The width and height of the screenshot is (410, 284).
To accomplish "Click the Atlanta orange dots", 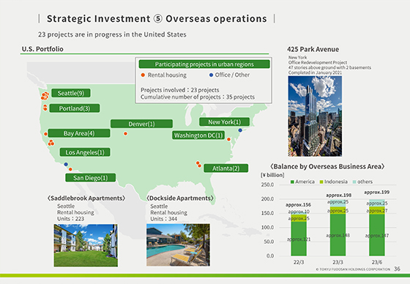I will pyautogui.click(x=198, y=164).
